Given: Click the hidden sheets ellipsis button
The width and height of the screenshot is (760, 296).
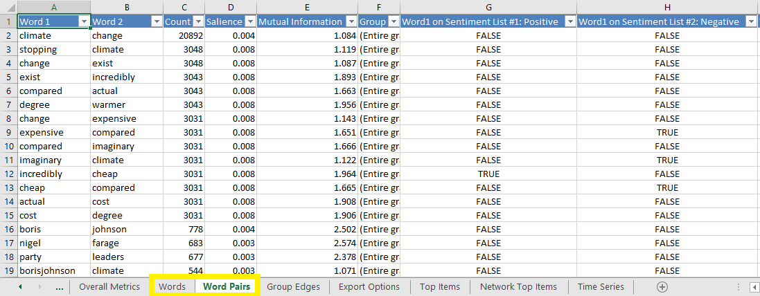Looking at the screenshot, I should [x=59, y=286].
